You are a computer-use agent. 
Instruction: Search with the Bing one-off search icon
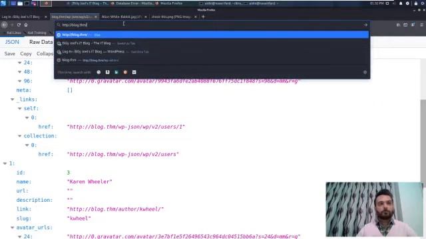click(x=116, y=72)
